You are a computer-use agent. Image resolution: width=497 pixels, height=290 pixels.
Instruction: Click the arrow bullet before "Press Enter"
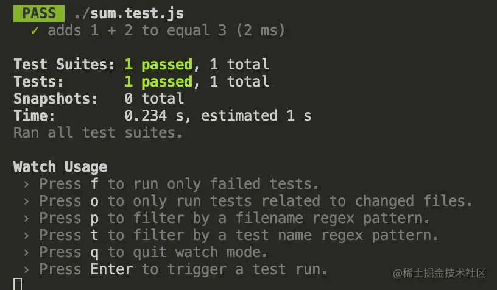pos(26,269)
